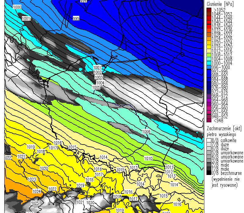The height and width of the screenshot is (213, 244).
Task: Click the 2/8 male cloud cover swatch
Action: coord(209,165)
